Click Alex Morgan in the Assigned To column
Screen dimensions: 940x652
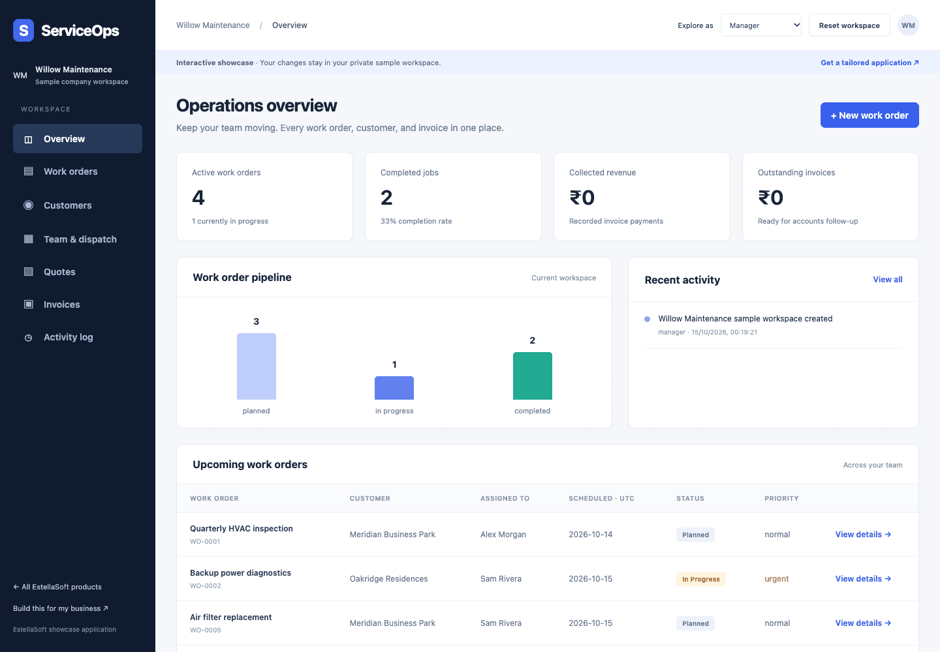click(503, 535)
